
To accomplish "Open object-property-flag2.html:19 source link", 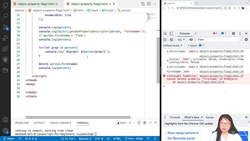I will tap(221, 56).
